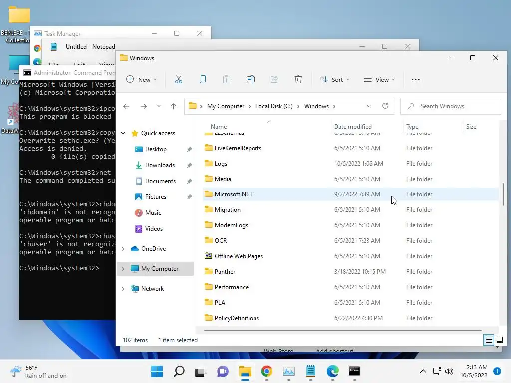
Task: Select Pictures in Quick access
Action: click(156, 197)
